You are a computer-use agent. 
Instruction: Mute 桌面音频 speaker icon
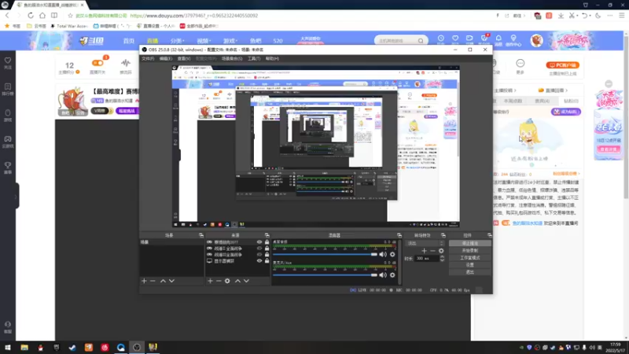click(383, 254)
